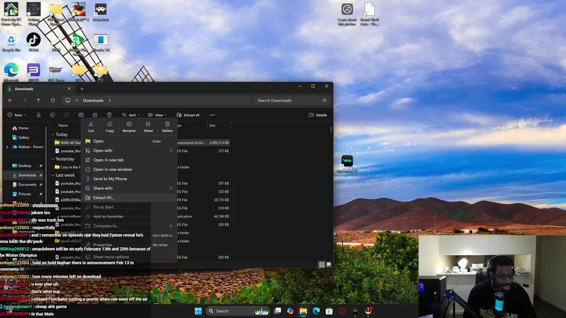Open Grand Theft Auto file on desktop
This screenshot has width=566, height=318.
[369, 14]
